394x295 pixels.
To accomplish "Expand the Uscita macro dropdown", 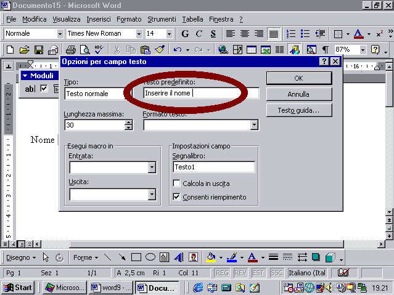I will coord(152,195).
